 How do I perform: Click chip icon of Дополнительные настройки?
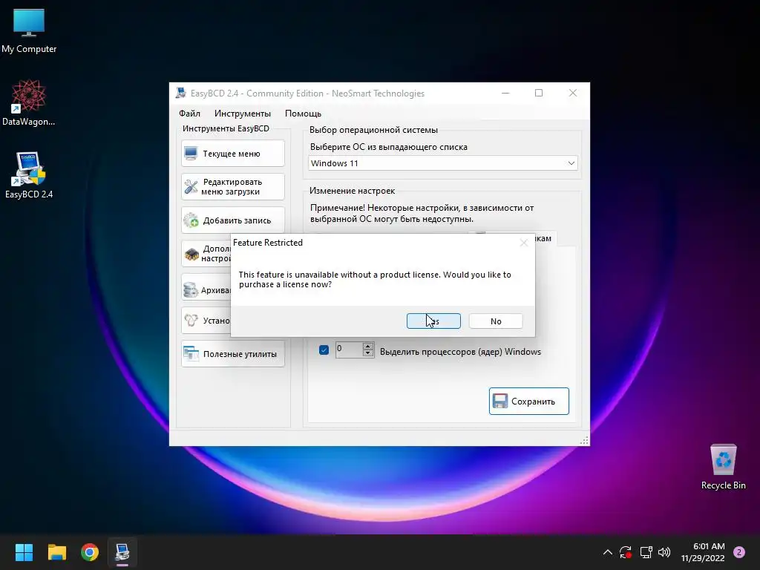[x=191, y=254]
